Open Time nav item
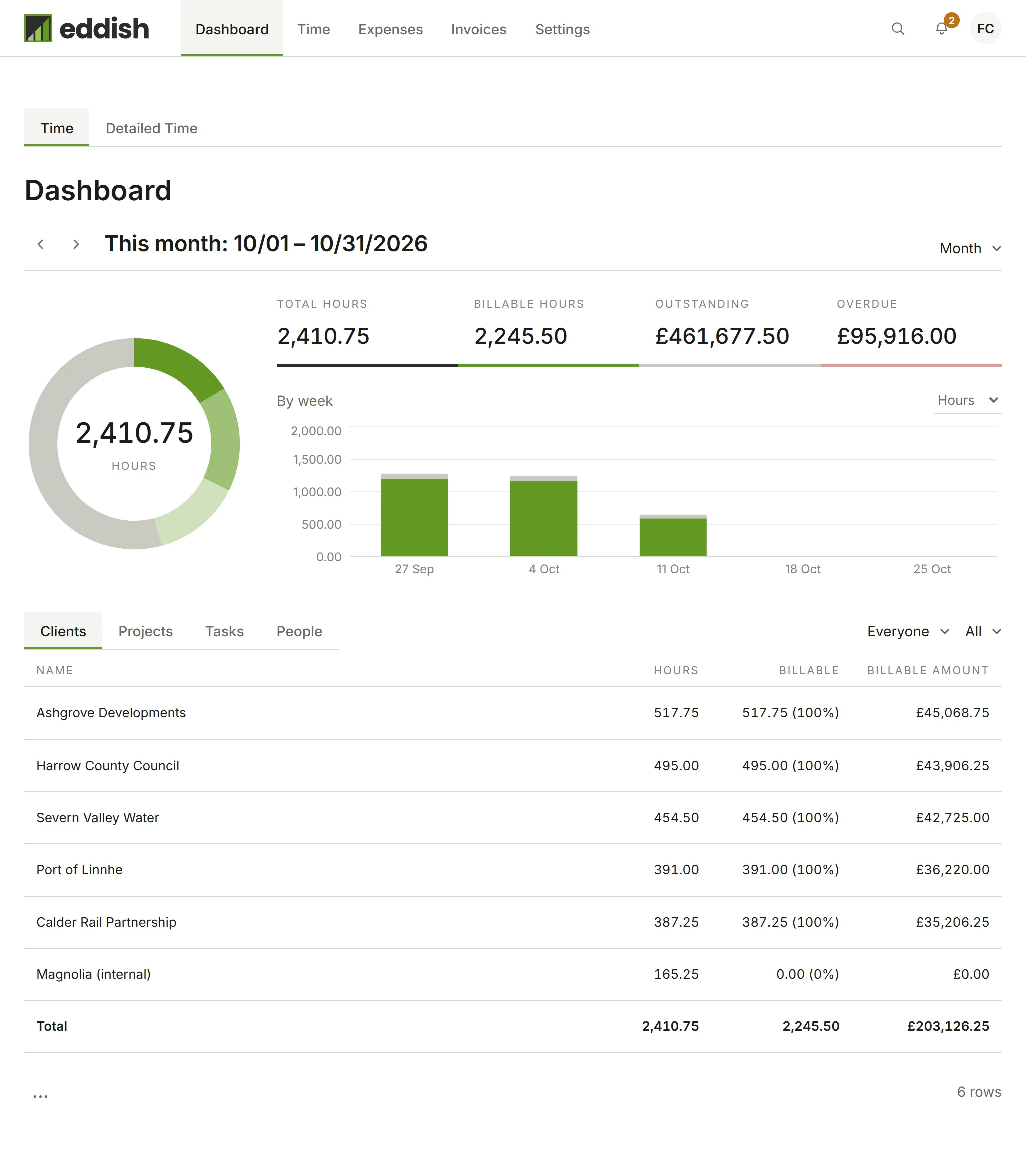1026x1167 pixels. tap(314, 29)
